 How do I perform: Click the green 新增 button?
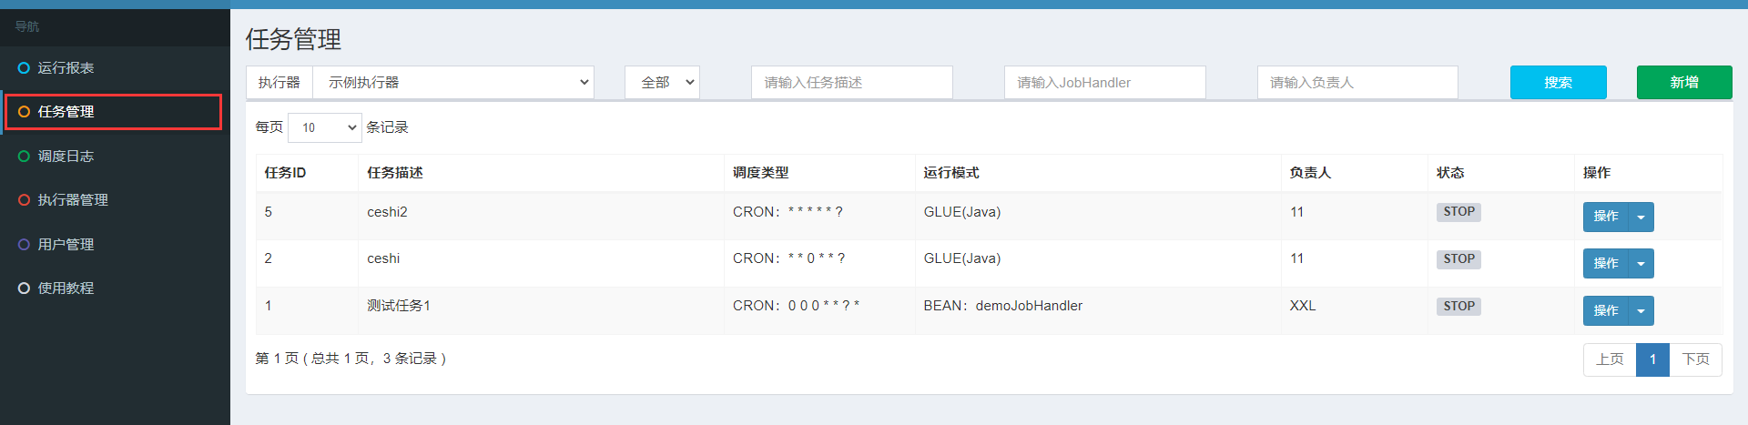[x=1683, y=83]
